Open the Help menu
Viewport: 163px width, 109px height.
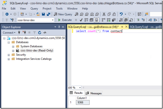pos(85,9)
